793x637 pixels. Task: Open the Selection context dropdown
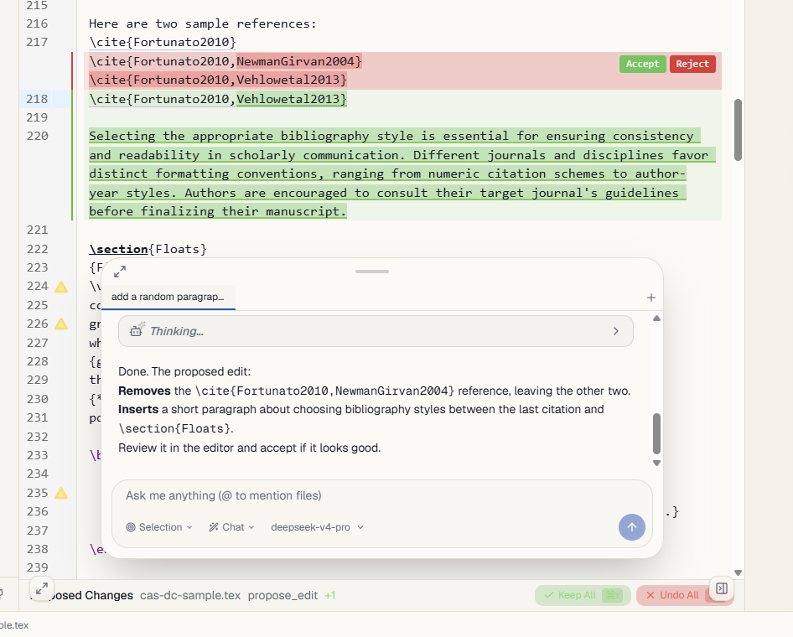(x=159, y=527)
